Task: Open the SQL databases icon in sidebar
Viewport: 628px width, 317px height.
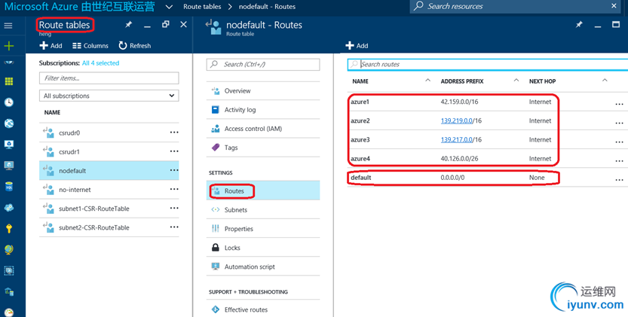Action: tap(9, 186)
